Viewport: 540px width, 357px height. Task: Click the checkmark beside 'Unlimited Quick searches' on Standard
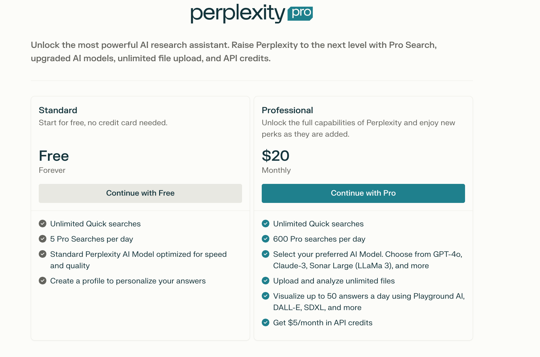[43, 224]
